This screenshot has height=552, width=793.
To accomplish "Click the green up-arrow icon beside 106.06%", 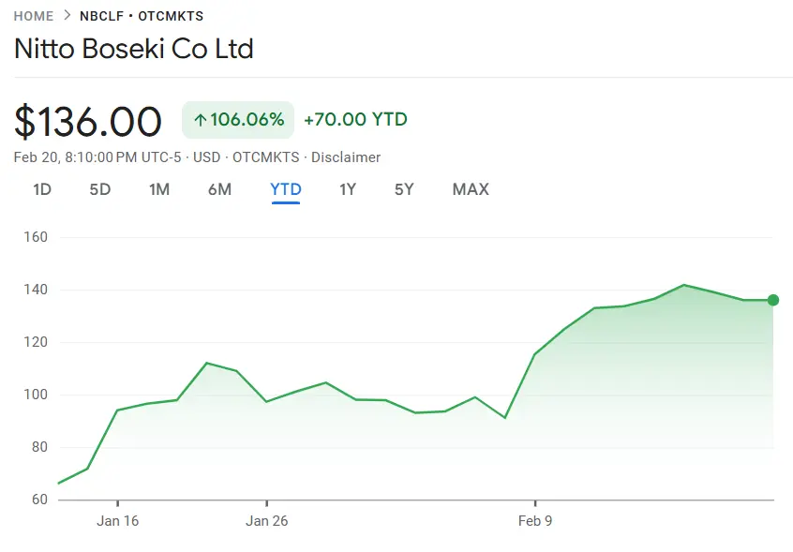I will point(200,120).
